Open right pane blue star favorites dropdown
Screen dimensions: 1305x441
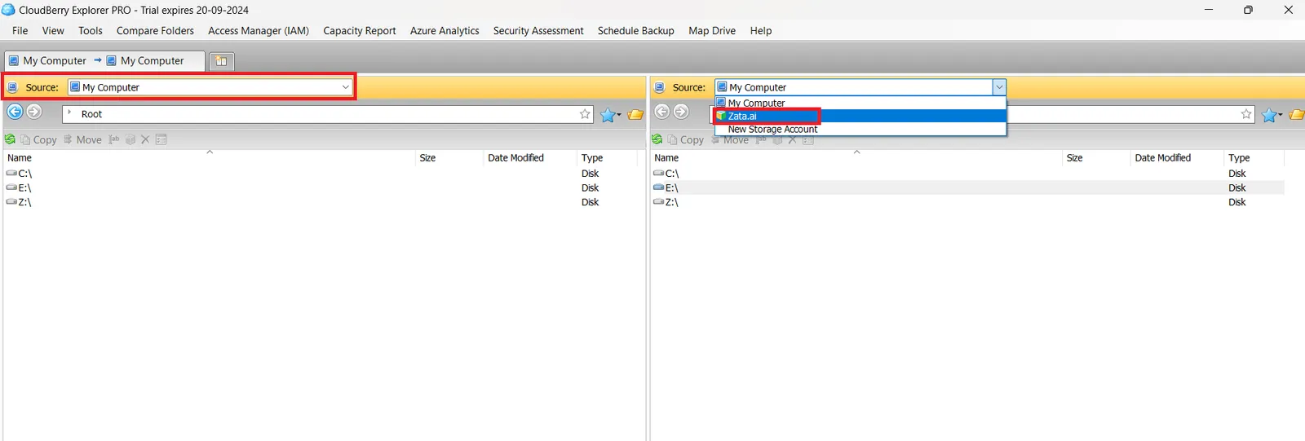[x=1272, y=115]
